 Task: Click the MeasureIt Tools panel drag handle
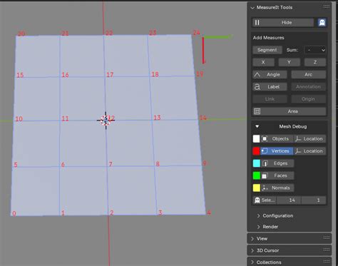tap(327, 7)
